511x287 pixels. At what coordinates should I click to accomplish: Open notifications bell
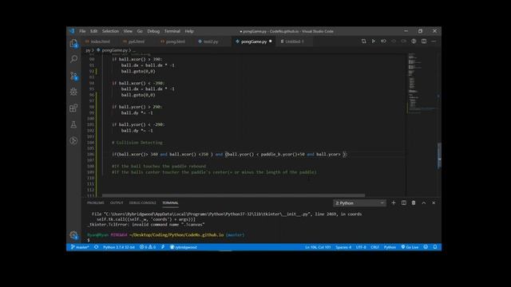(x=435, y=247)
